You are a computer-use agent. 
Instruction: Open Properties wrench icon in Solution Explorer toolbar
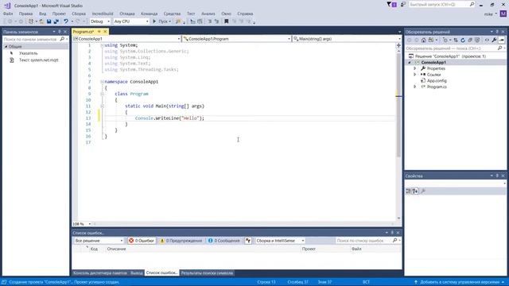[x=494, y=41]
